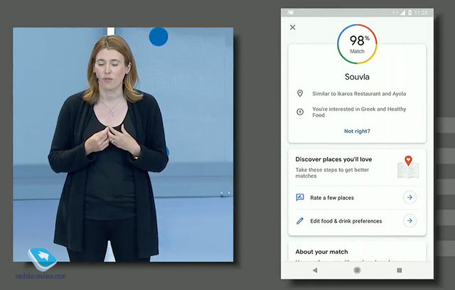The image size is (455, 290).
Task: Click the 11:25 clock in status bar
Action: point(421,13)
